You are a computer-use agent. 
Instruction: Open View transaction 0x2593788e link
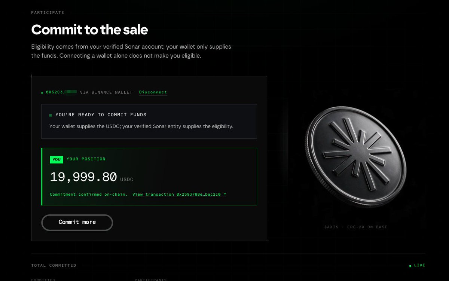click(179, 195)
